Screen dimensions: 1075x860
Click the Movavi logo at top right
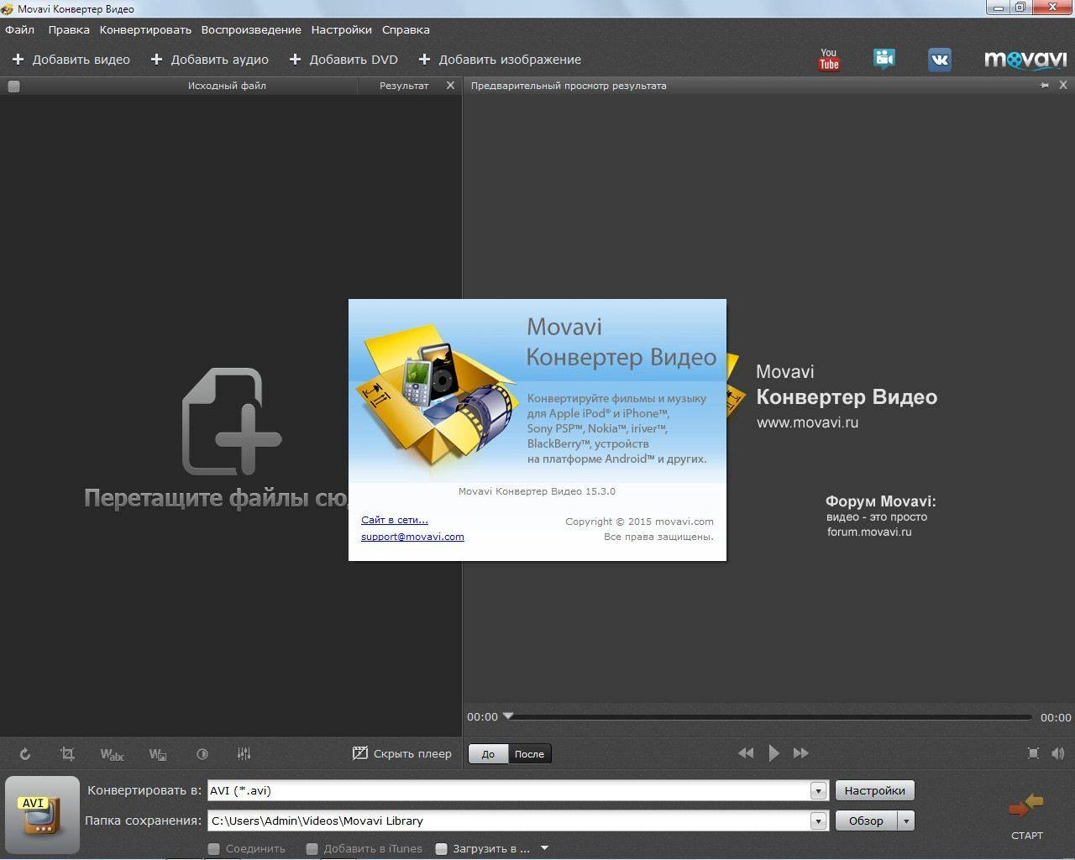(1025, 60)
